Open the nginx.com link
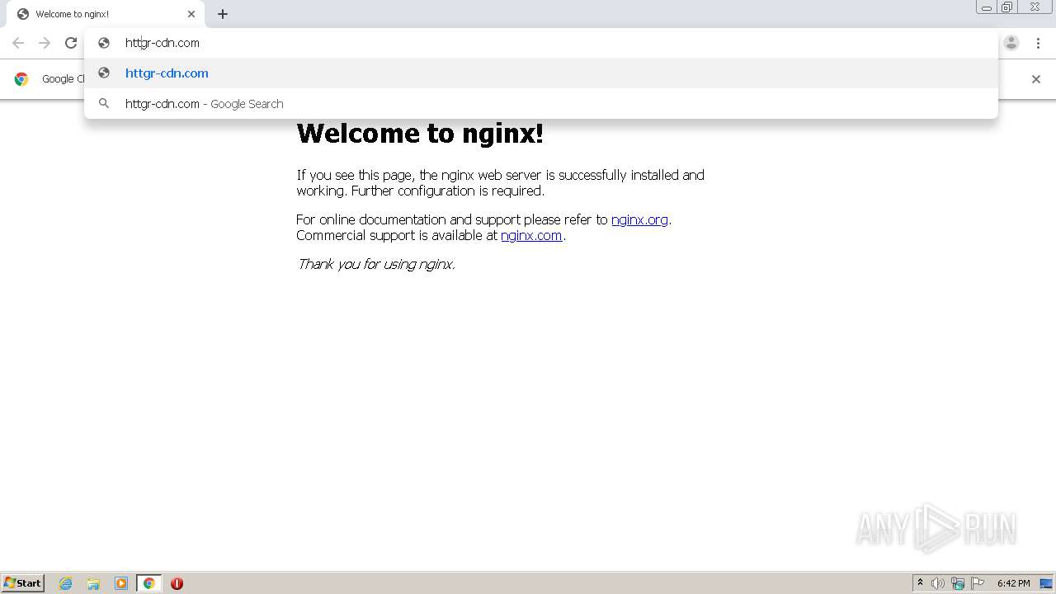The image size is (1056, 594). coord(531,235)
